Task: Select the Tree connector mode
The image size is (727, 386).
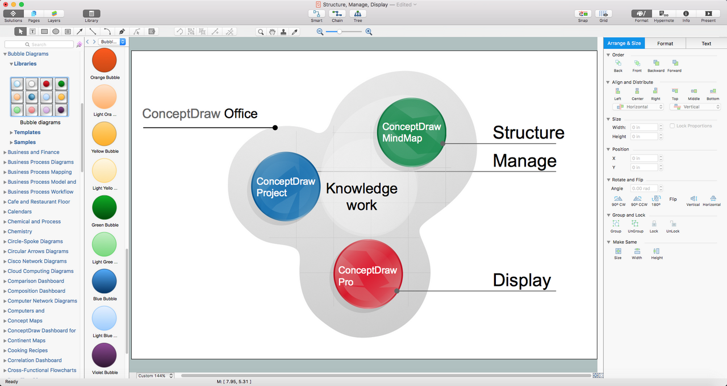Action: pos(358,14)
